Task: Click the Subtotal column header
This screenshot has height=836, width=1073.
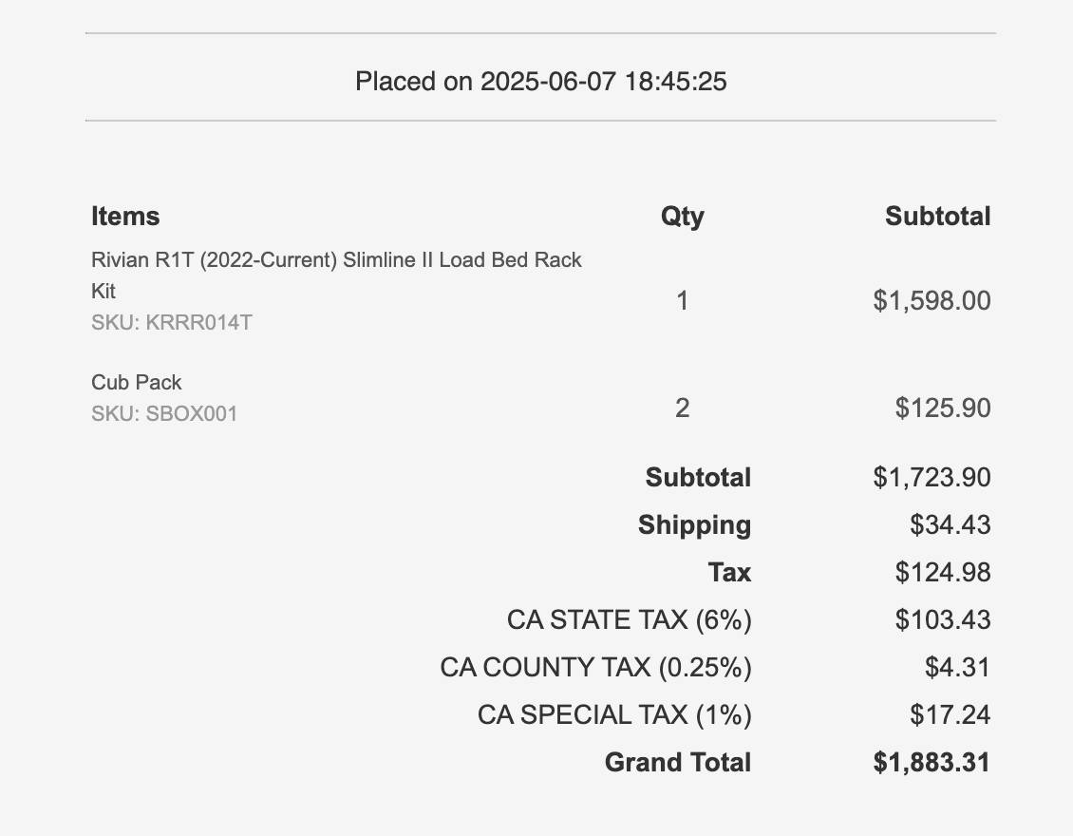Action: click(x=937, y=217)
